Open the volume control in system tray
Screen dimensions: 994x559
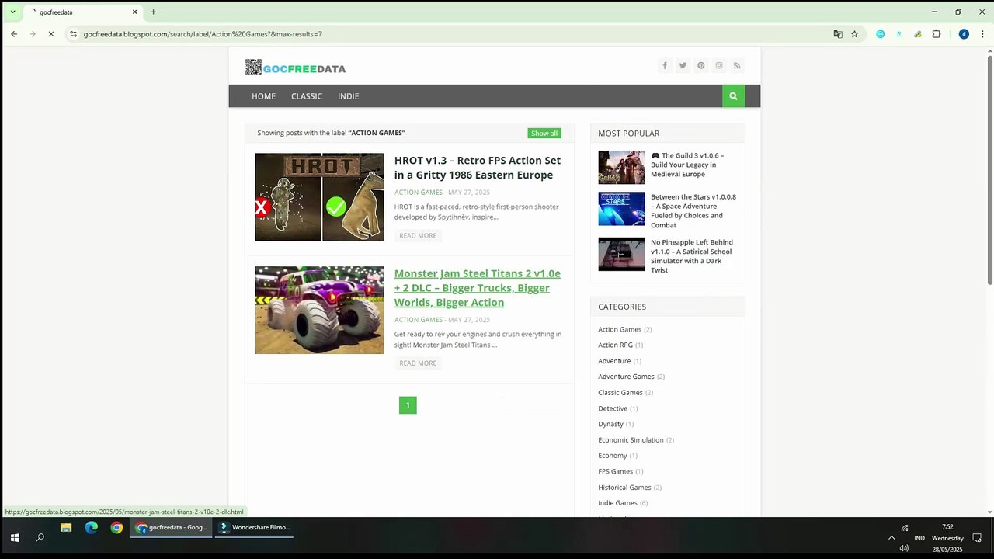[x=904, y=548]
